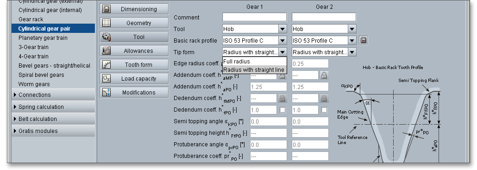
Task: Open calculator icon beside Basic rack profile
Action: pos(364,40)
